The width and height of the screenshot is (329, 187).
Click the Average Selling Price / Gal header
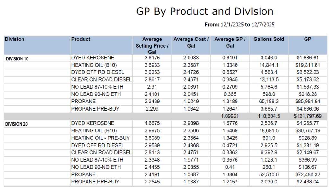(152, 46)
